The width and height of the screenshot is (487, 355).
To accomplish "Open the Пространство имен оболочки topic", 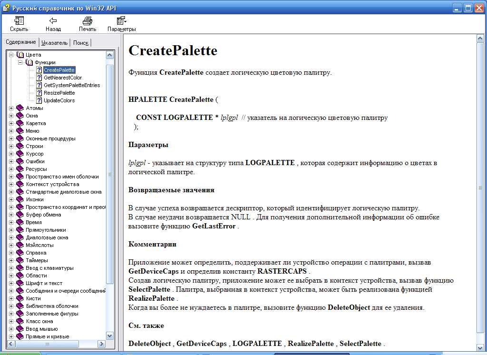I will (62, 177).
